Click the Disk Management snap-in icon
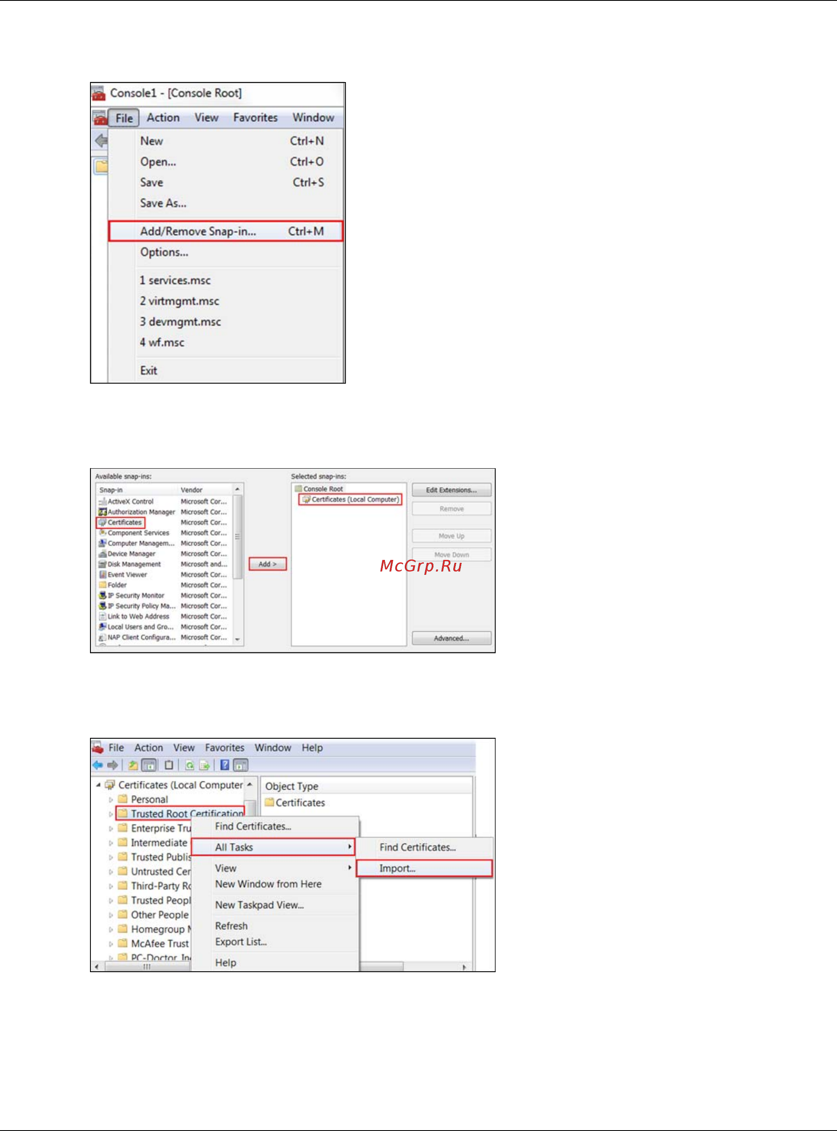Screen dimensions: 837x1131 [x=102, y=564]
